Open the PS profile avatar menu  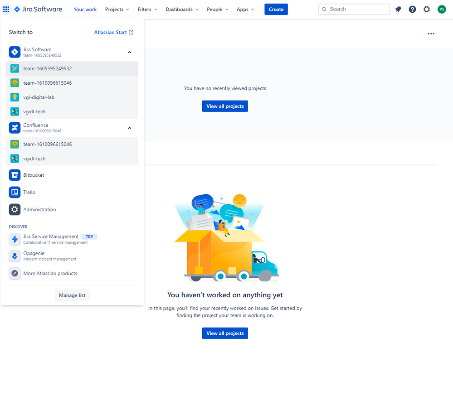point(442,9)
